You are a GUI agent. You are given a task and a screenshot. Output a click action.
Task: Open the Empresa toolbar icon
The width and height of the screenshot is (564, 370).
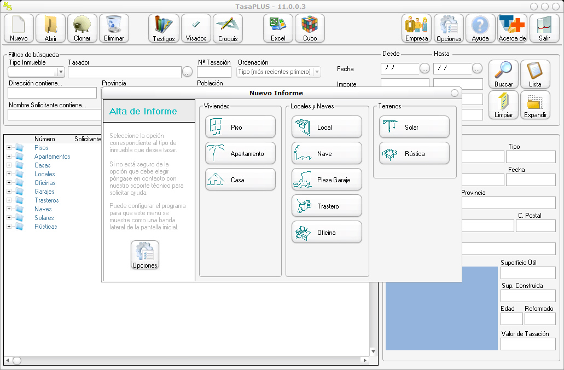click(417, 28)
